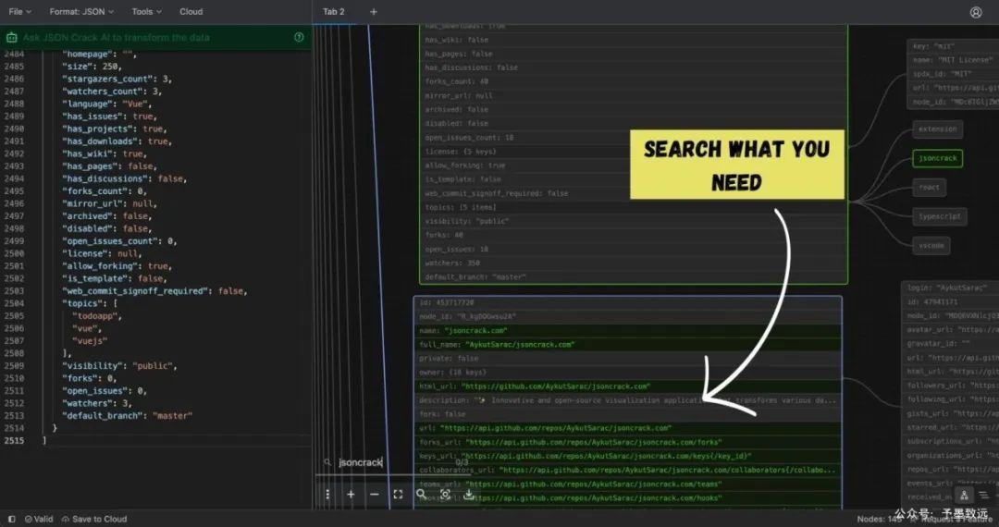Click the "todoapp" array entry

96,315
